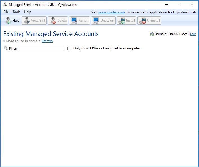The height and width of the screenshot is (167, 199).
Task: Click the 'Existing Managed Service Accounts' heading
Action: pyautogui.click(x=51, y=34)
